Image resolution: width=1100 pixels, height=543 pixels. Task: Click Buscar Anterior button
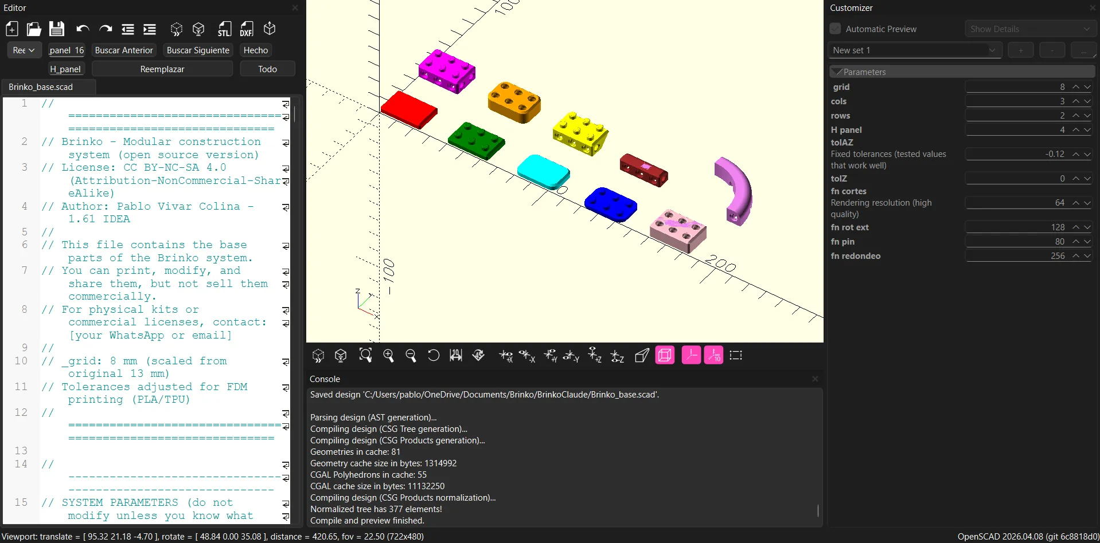click(124, 50)
